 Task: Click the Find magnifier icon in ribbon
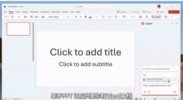[x=132, y=17]
